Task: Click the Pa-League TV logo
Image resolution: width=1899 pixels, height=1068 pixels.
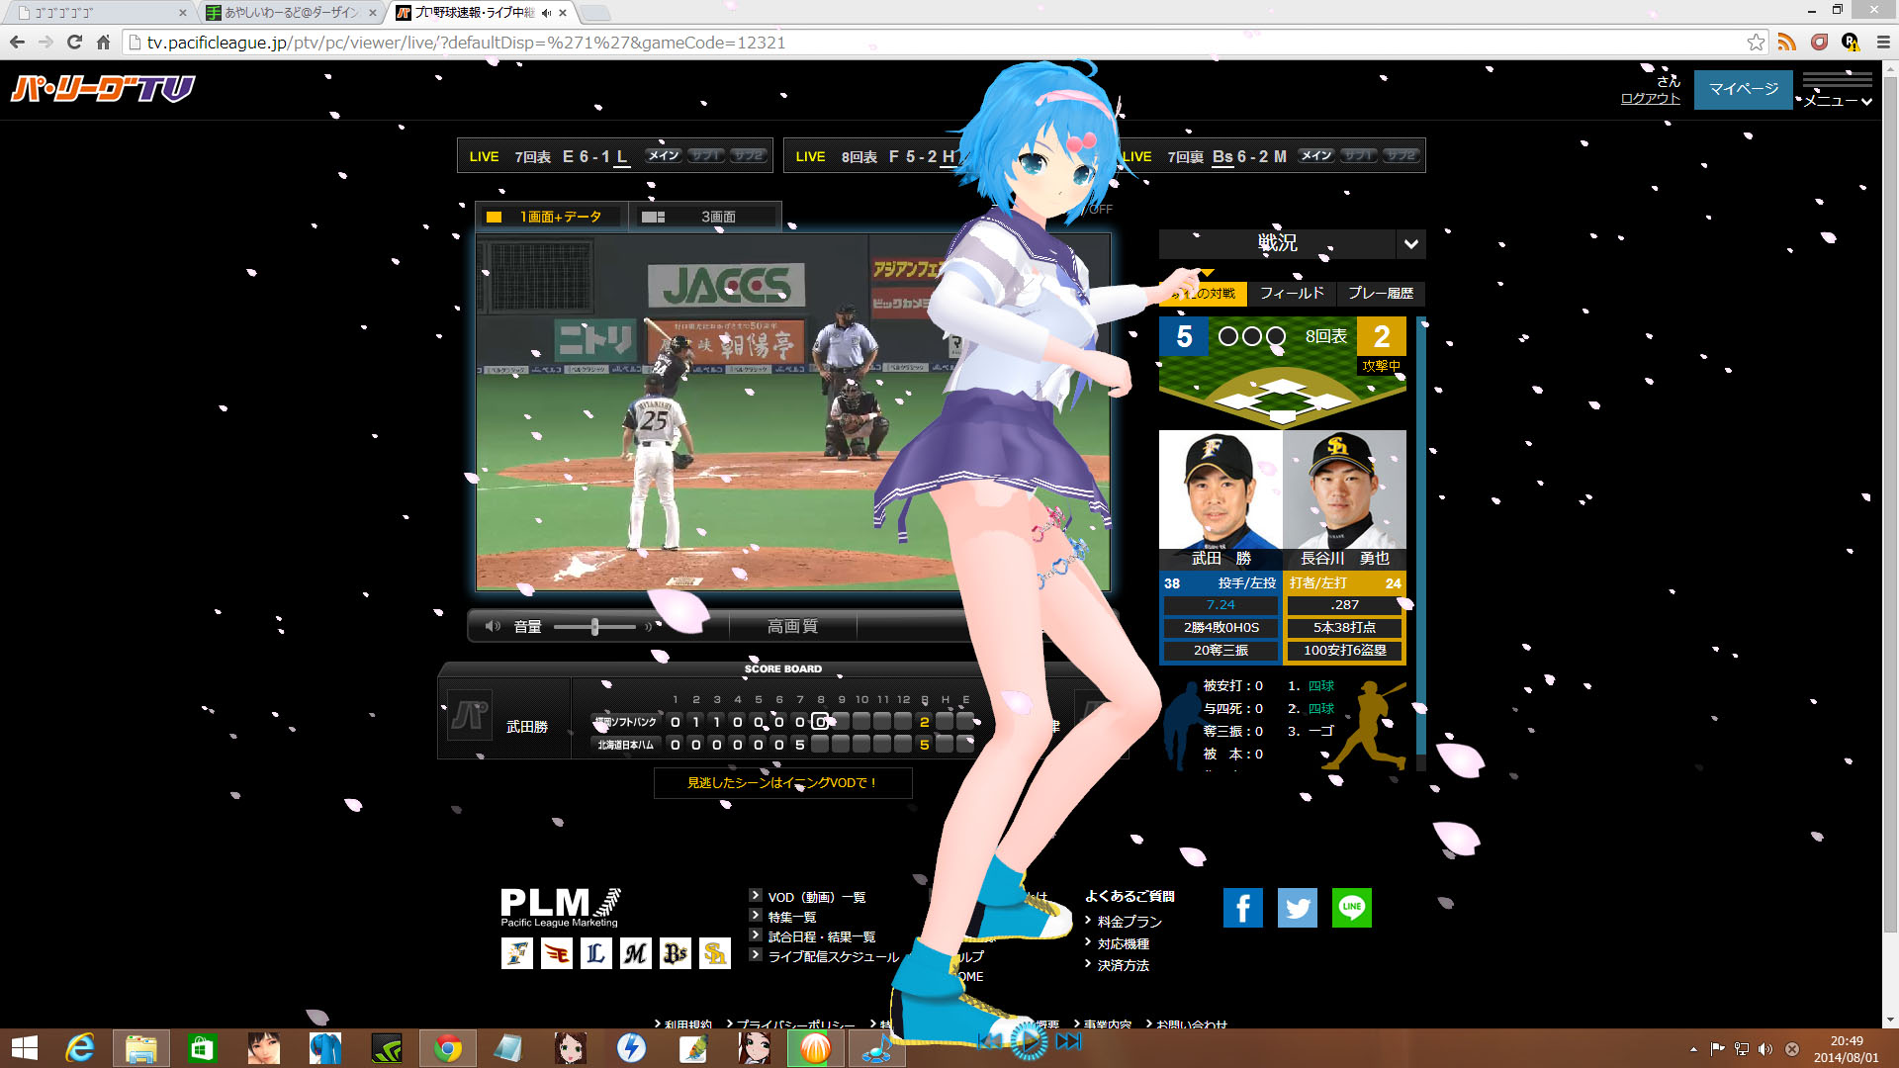Action: [103, 89]
